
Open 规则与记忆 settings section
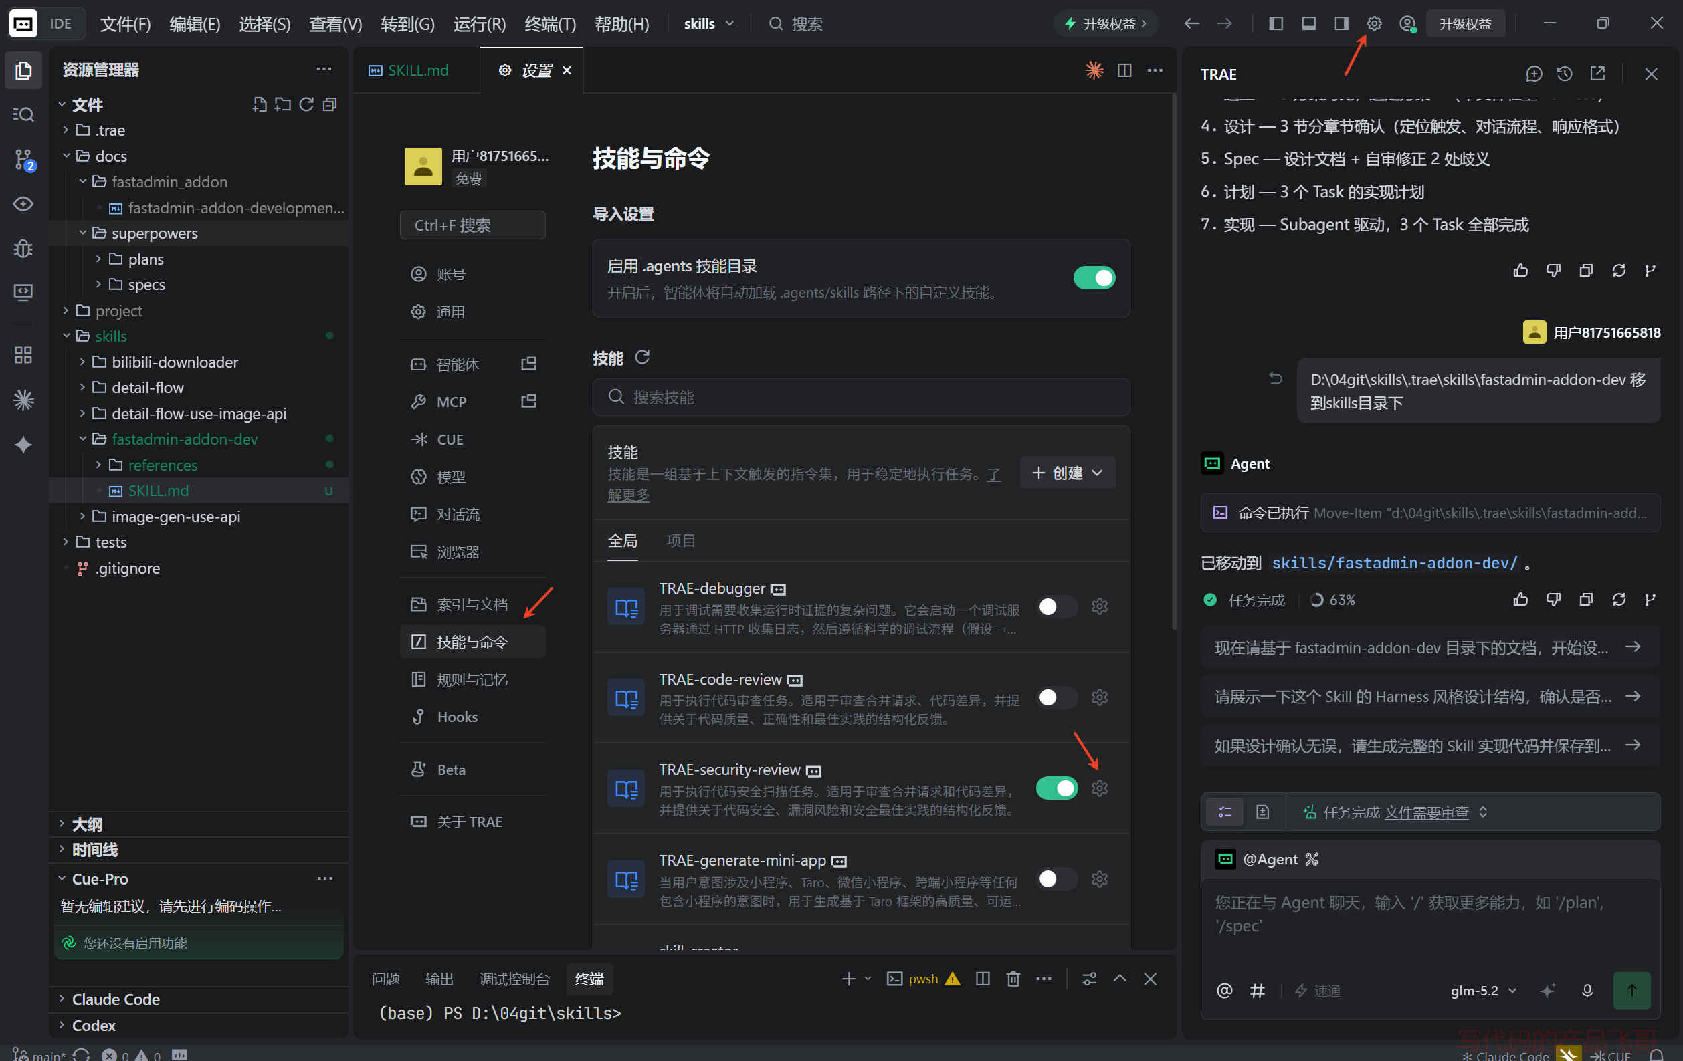pyautogui.click(x=472, y=679)
